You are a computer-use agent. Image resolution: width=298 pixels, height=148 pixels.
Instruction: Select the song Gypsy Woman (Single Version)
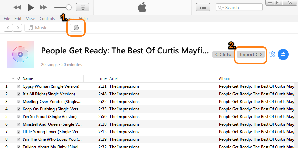pyautogui.click(x=51, y=86)
